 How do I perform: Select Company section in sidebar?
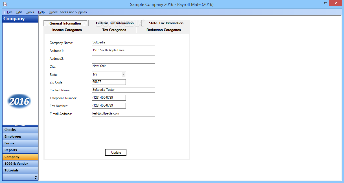coord(20,157)
